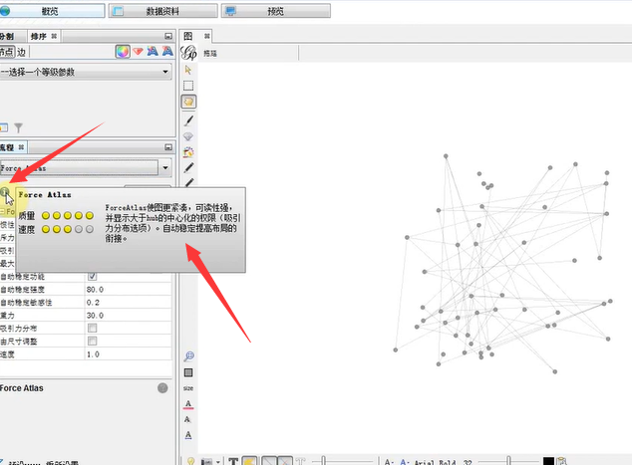Viewport: 632px width, 465px height.
Task: Enable the 由尺寸调整 checkbox
Action: (93, 341)
